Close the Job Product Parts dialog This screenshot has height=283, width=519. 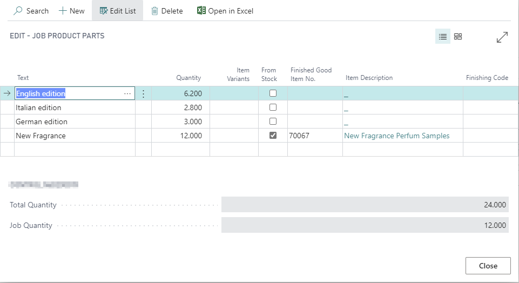[488, 266]
